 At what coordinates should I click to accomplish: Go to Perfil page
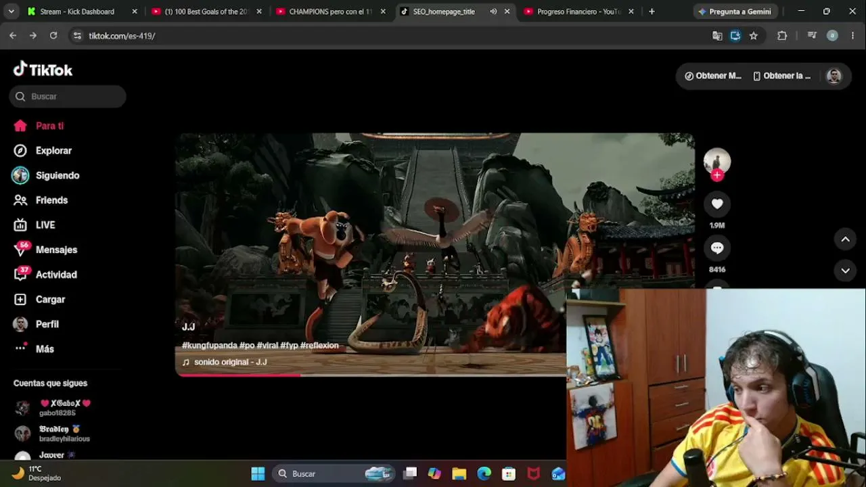pyautogui.click(x=37, y=324)
